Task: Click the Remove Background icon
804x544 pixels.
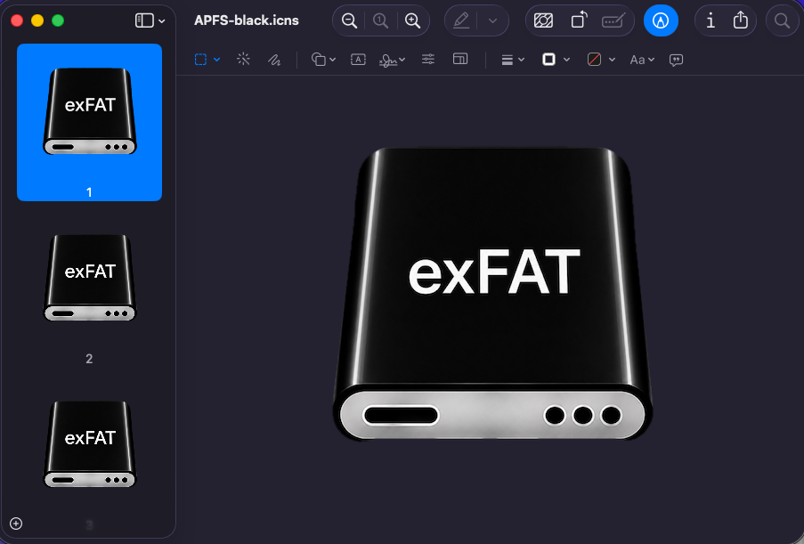Action: (543, 20)
